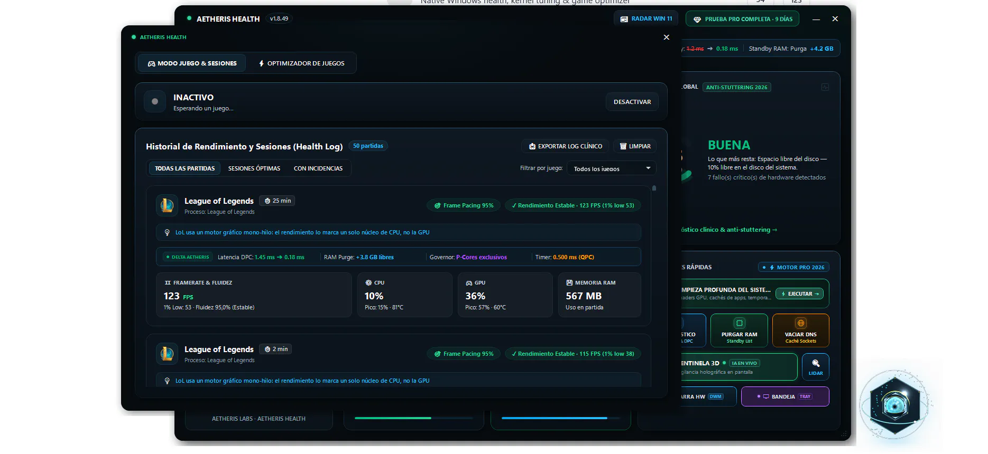Clear session history with Limpiar
This screenshot has height=454, width=988.
(x=635, y=146)
